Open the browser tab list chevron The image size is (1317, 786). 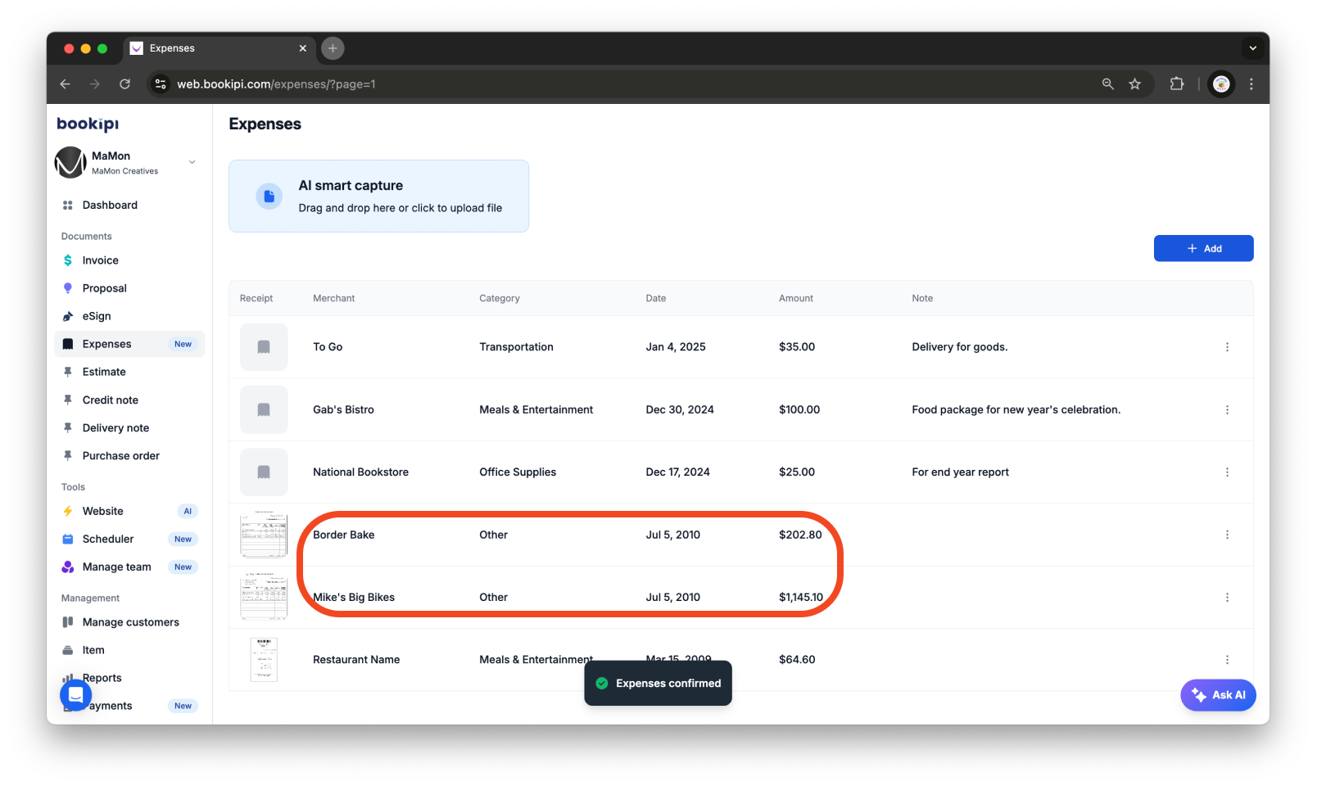(x=1252, y=48)
